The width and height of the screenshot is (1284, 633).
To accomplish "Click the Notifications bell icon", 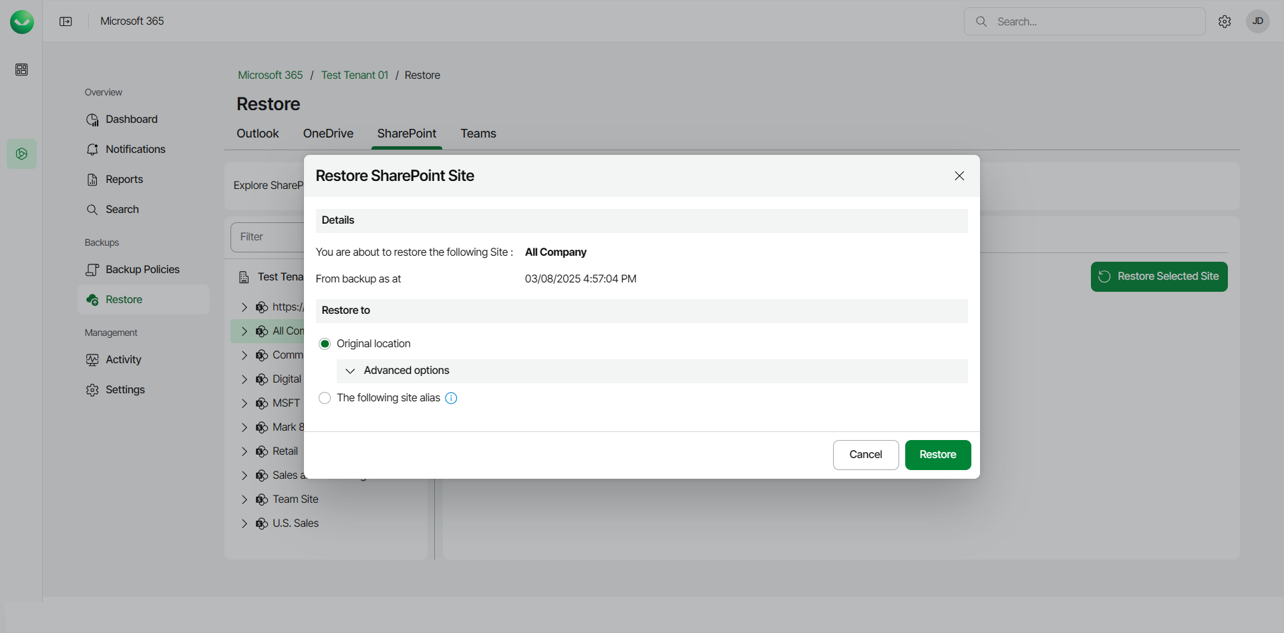I will pyautogui.click(x=92, y=150).
